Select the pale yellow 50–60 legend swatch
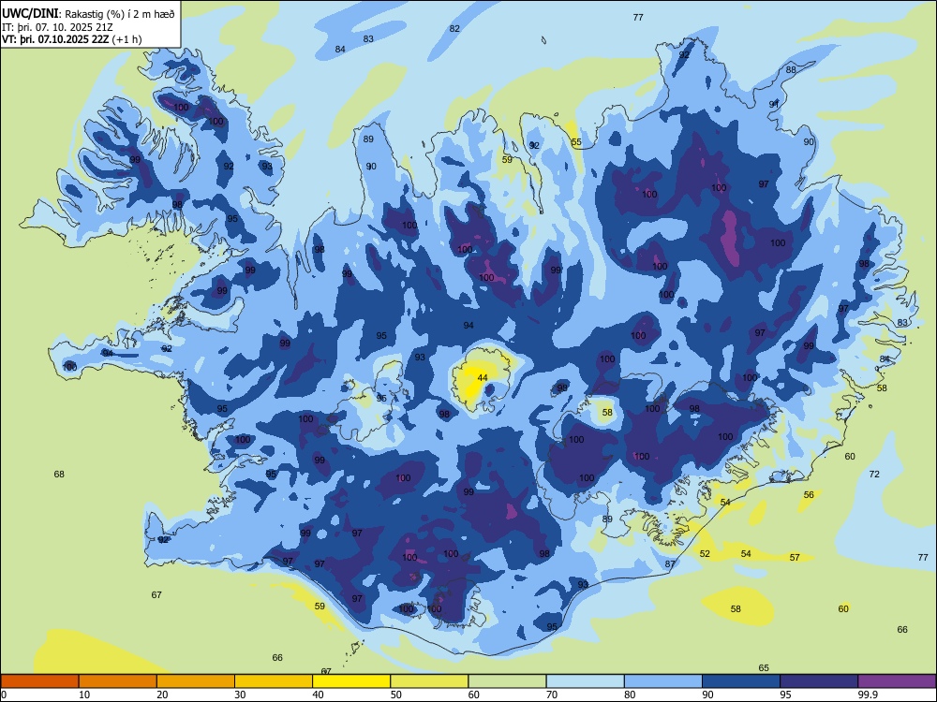Image resolution: width=937 pixels, height=702 pixels. coord(429,681)
